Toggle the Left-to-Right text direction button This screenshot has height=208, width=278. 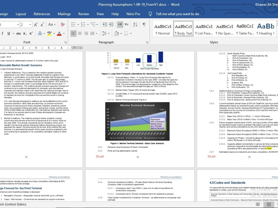(x=120, y=24)
